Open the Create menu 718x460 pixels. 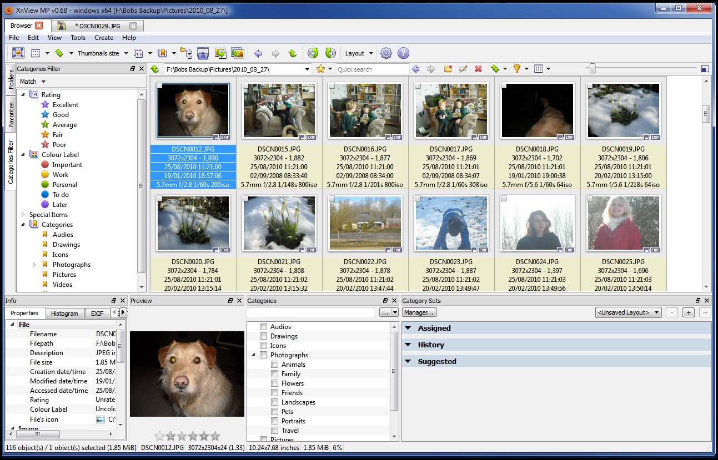(x=104, y=38)
